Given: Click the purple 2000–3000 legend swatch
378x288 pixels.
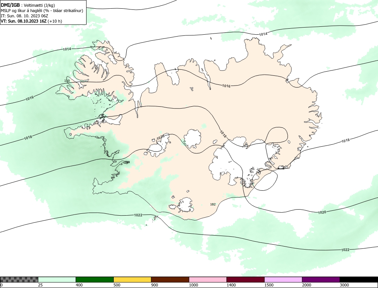Looking at the screenshot, I should point(321,280).
